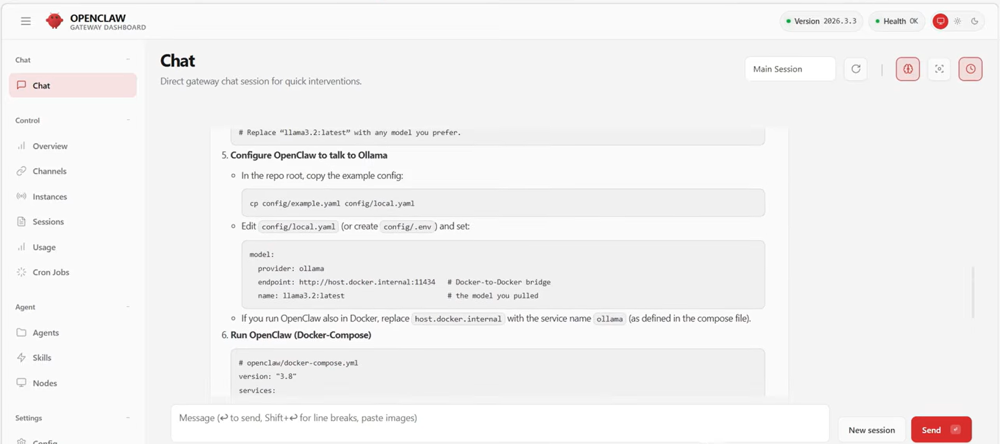Click the # openclaw/docker-compose.yml comment line
The image size is (1000, 444).
pyautogui.click(x=299, y=363)
